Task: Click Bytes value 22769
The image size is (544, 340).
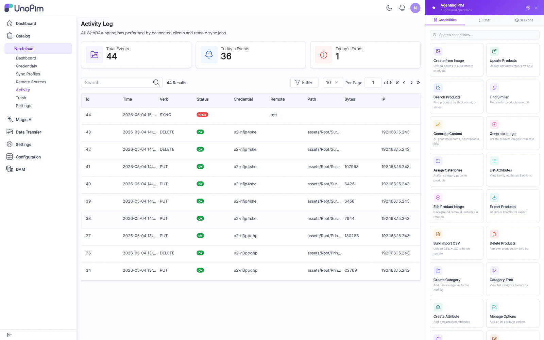Action: coord(351,270)
